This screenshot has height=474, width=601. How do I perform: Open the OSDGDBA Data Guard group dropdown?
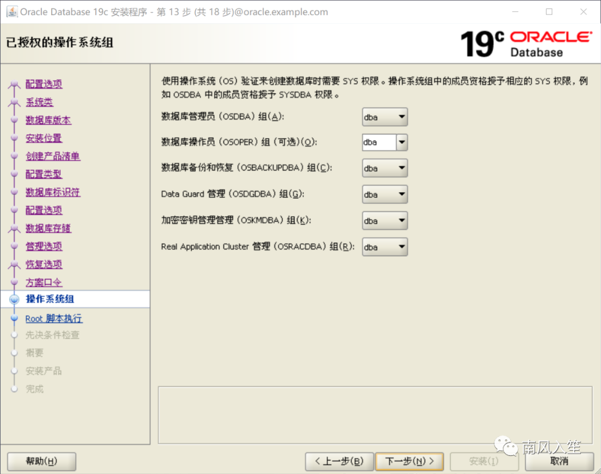[385, 194]
